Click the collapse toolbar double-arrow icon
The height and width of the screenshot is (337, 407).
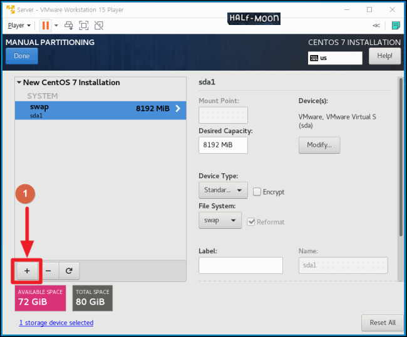(376, 26)
